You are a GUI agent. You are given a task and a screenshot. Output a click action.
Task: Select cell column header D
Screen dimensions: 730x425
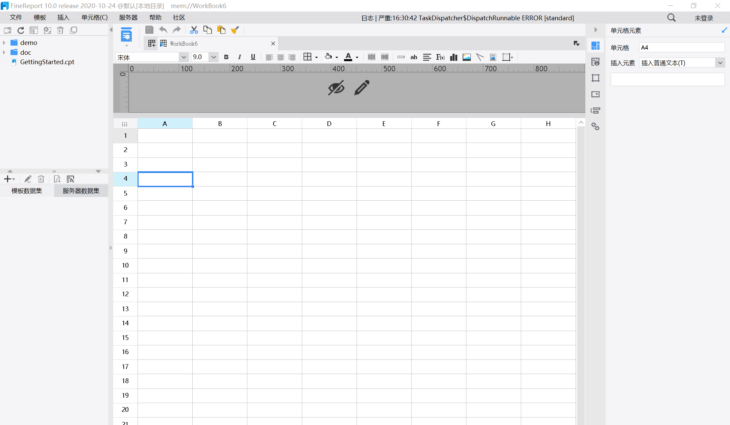pos(329,124)
